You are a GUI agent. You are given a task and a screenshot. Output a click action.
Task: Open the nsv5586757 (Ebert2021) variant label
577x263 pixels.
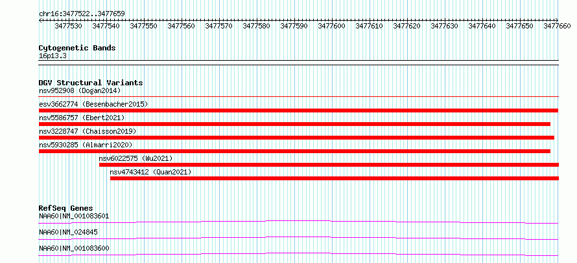tap(82, 118)
